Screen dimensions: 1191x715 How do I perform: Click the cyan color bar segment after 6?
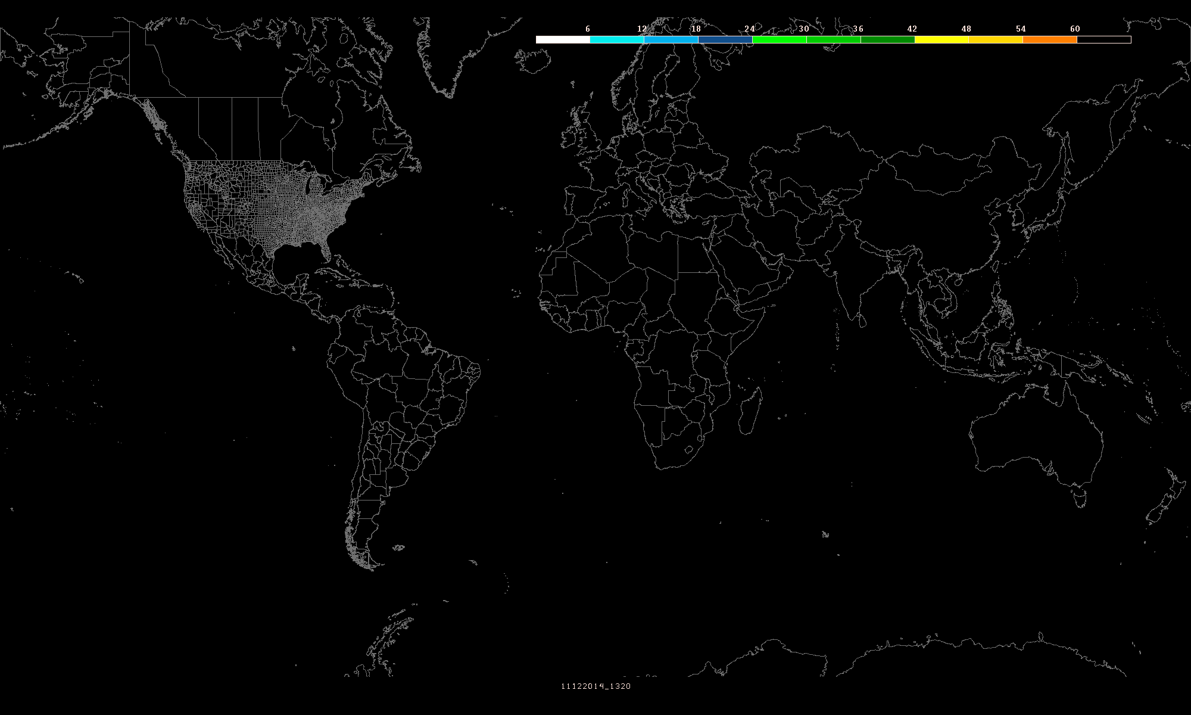click(617, 40)
